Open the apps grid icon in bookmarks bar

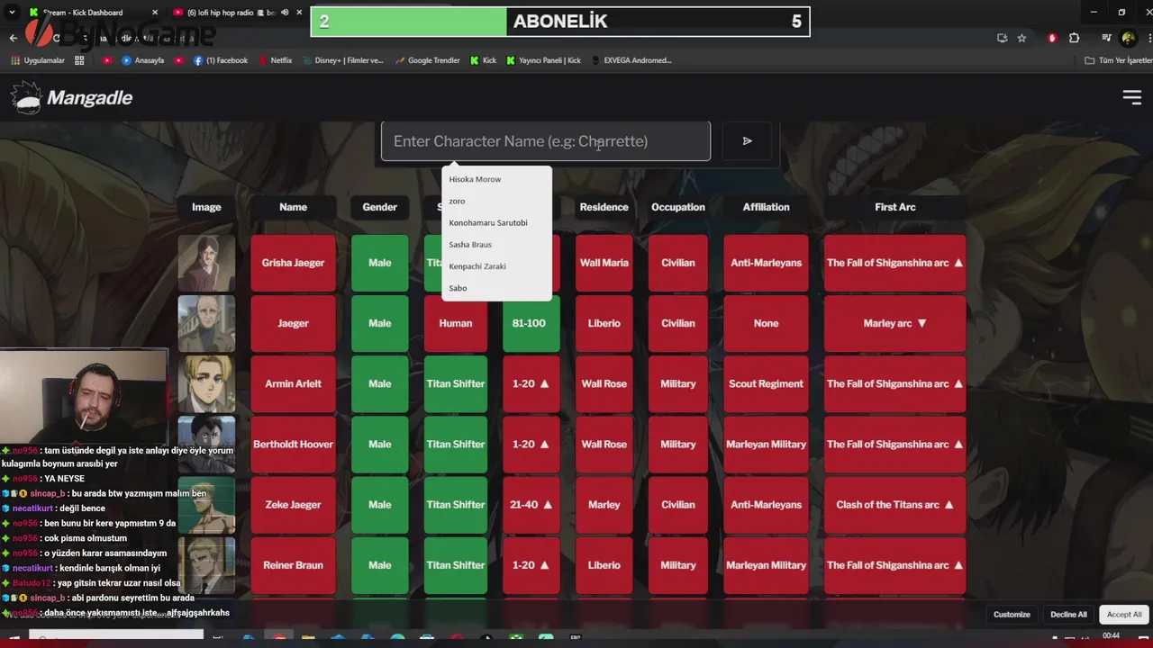[x=79, y=60]
